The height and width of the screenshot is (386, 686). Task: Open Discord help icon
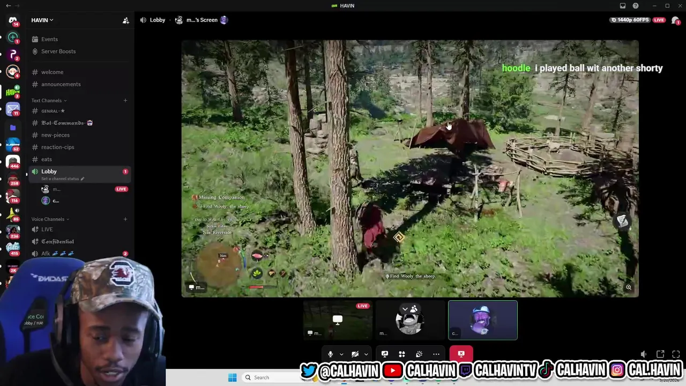[x=636, y=6]
